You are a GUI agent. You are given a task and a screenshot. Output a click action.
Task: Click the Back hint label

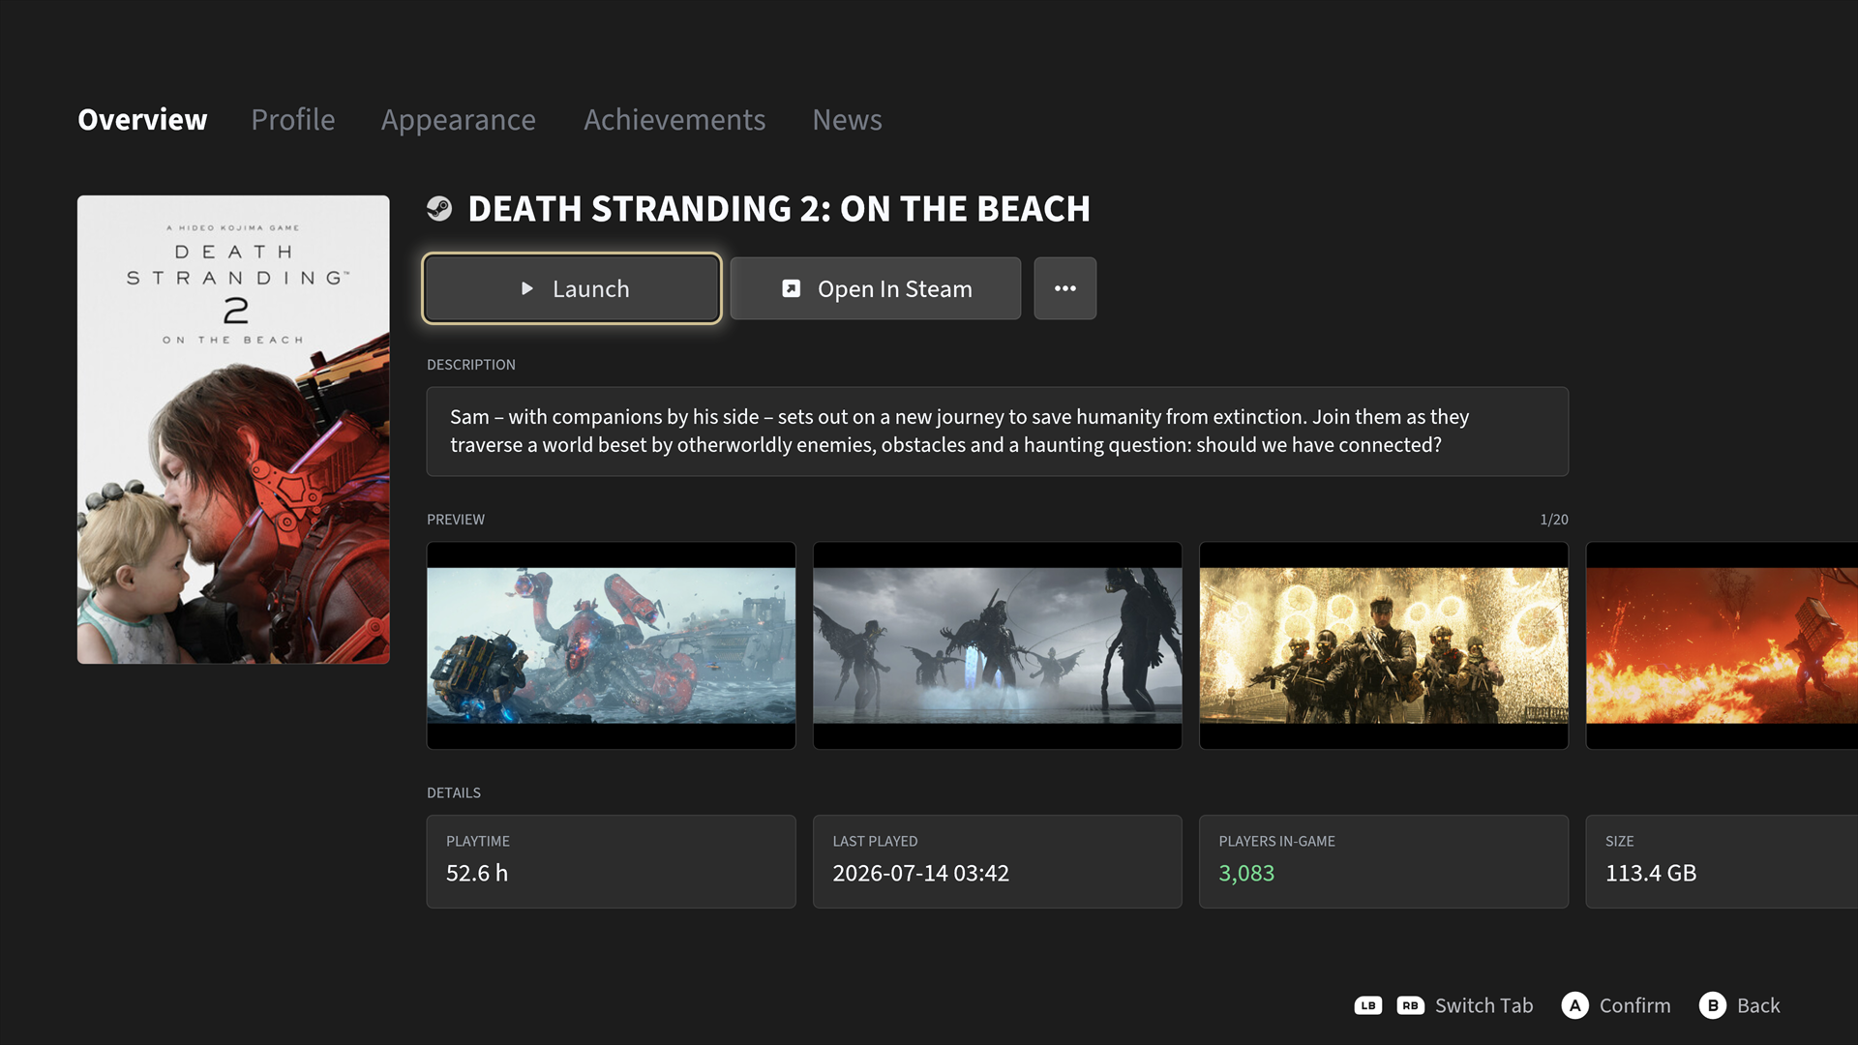1758,1005
